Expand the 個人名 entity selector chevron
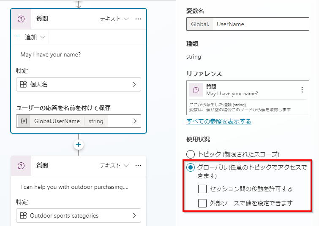This screenshot has height=226, width=319. [x=134, y=84]
